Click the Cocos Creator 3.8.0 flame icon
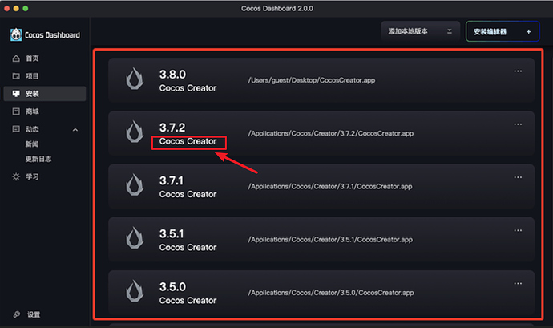 [135, 79]
